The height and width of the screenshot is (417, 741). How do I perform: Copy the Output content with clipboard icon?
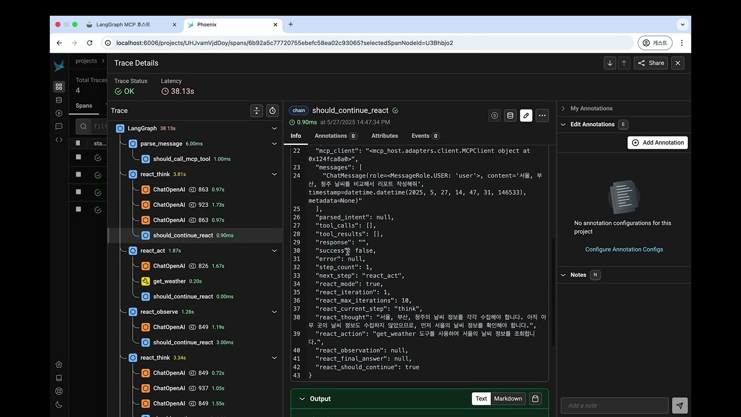click(535, 398)
